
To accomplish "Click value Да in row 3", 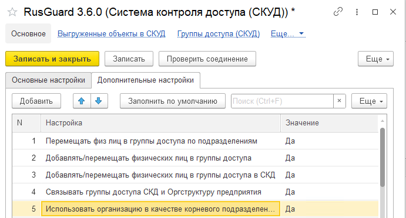I will point(290,175).
